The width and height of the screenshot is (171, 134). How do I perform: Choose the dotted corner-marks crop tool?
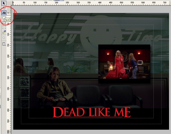coord(4,27)
